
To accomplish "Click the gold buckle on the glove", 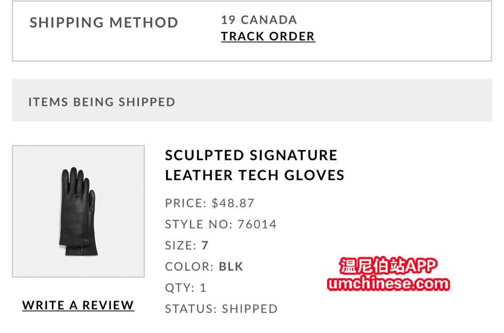I will point(85,240).
